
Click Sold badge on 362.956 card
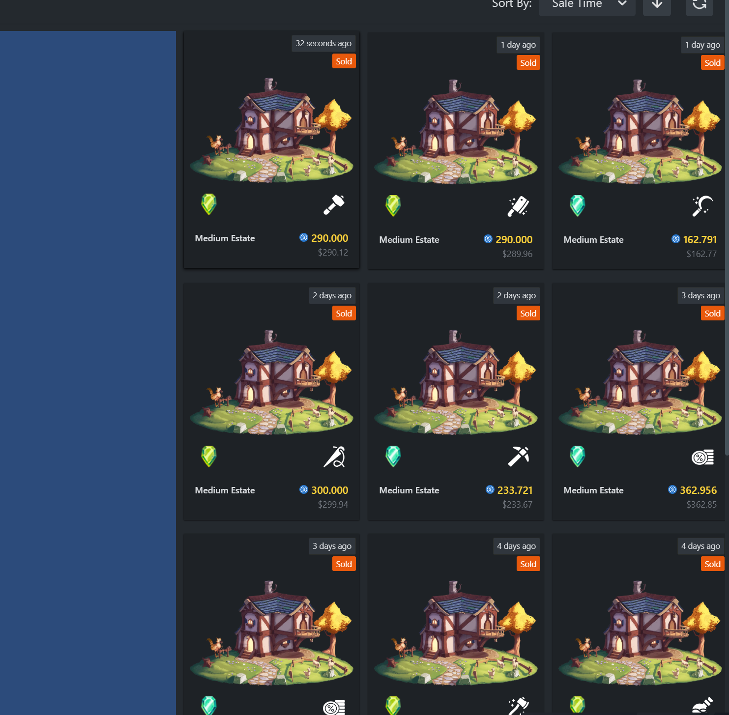pyautogui.click(x=713, y=314)
